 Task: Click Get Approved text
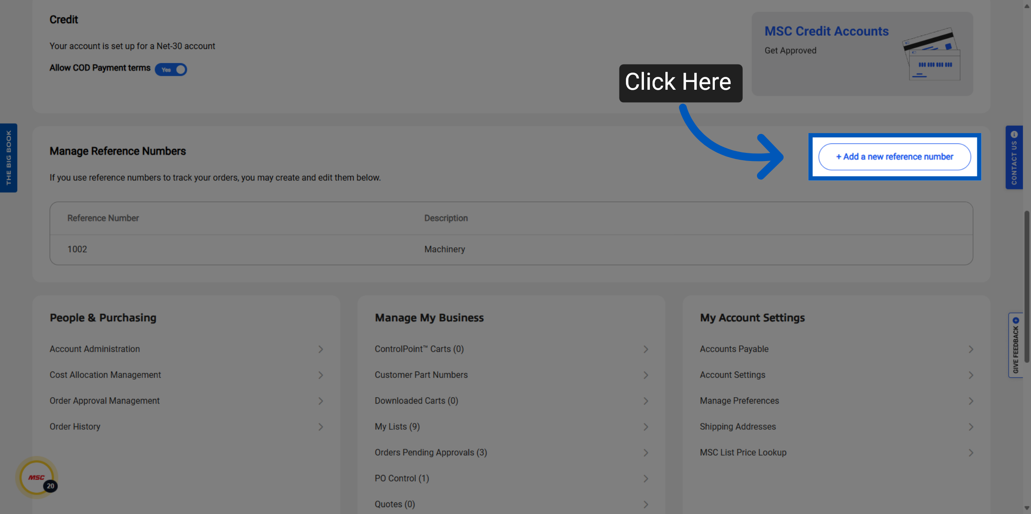point(790,50)
